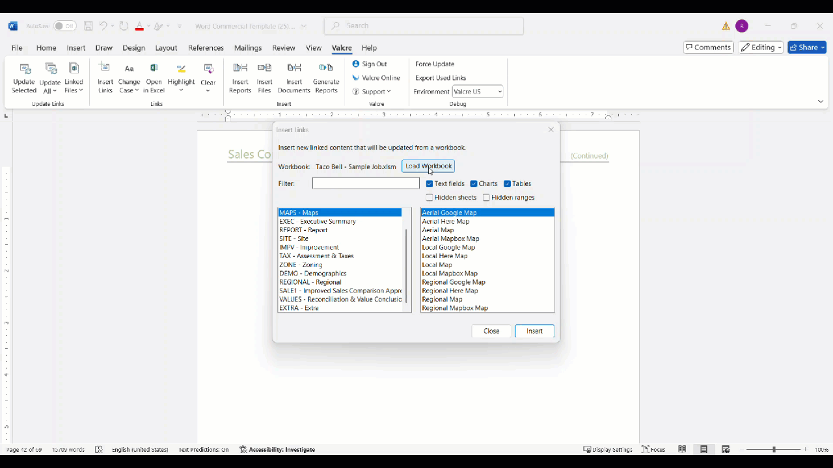
Task: Click the warning triangle icon
Action: [726, 26]
